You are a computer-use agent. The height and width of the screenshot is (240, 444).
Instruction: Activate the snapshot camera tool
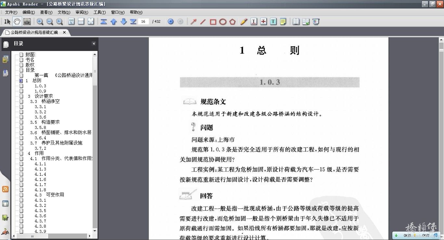click(x=27, y=21)
